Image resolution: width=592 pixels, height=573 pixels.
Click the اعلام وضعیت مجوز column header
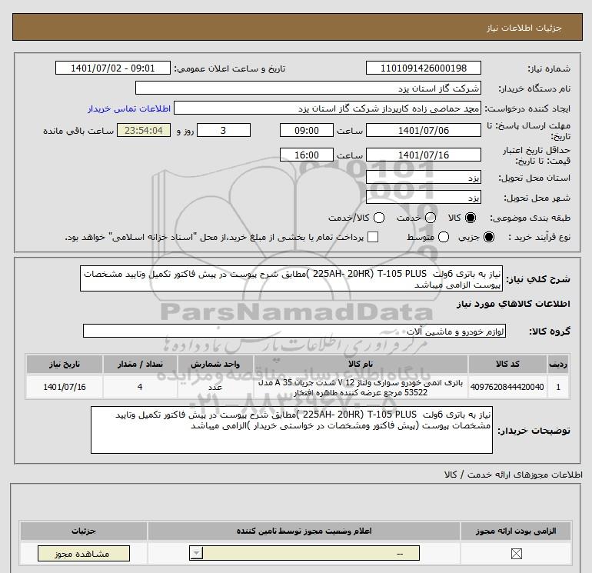304,531
